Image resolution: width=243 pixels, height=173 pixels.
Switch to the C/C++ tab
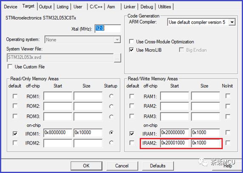pyautogui.click(x=96, y=7)
